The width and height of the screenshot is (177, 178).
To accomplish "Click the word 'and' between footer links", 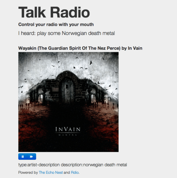I will pyautogui.click(x=67, y=172).
